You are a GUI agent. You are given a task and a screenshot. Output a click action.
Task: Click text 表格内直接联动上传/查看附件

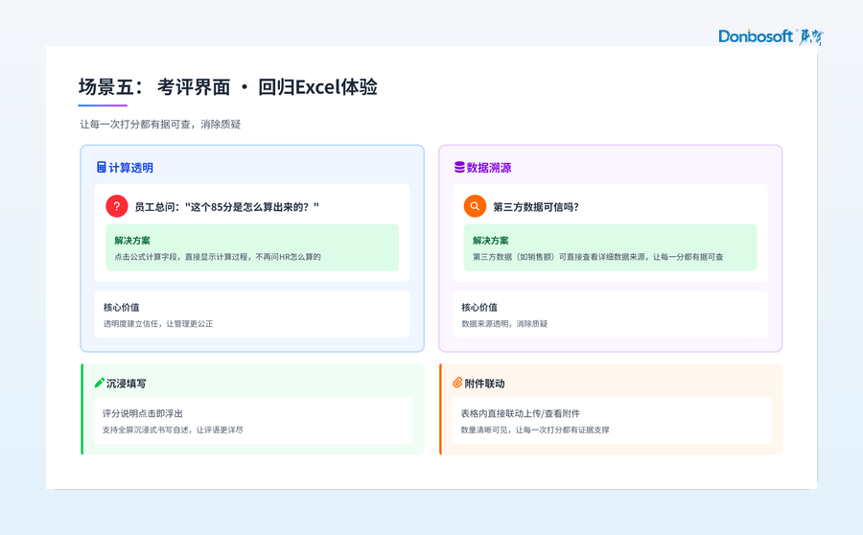pos(520,413)
